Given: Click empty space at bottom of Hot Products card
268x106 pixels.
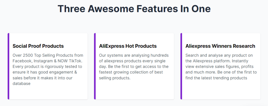Looking at the screenshot, I should point(135,90).
